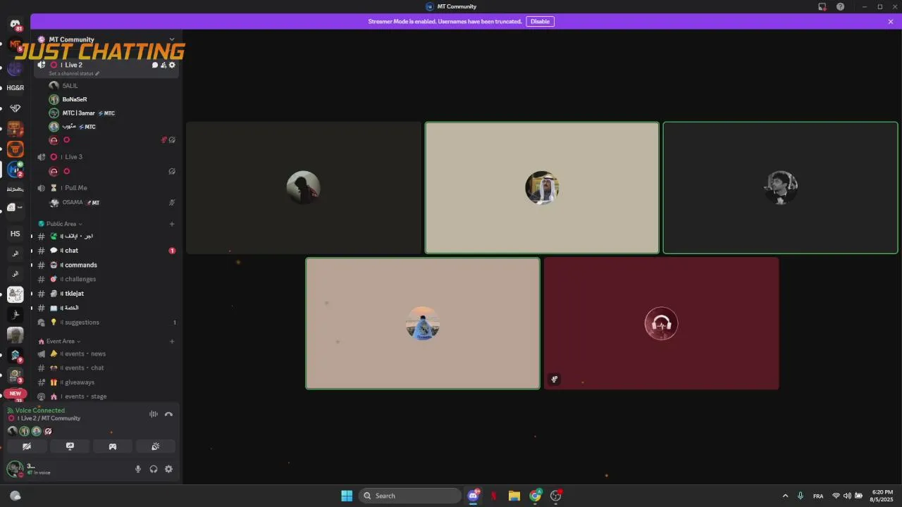Open the challenges text channel
This screenshot has width=902, height=507.
coord(106,280)
